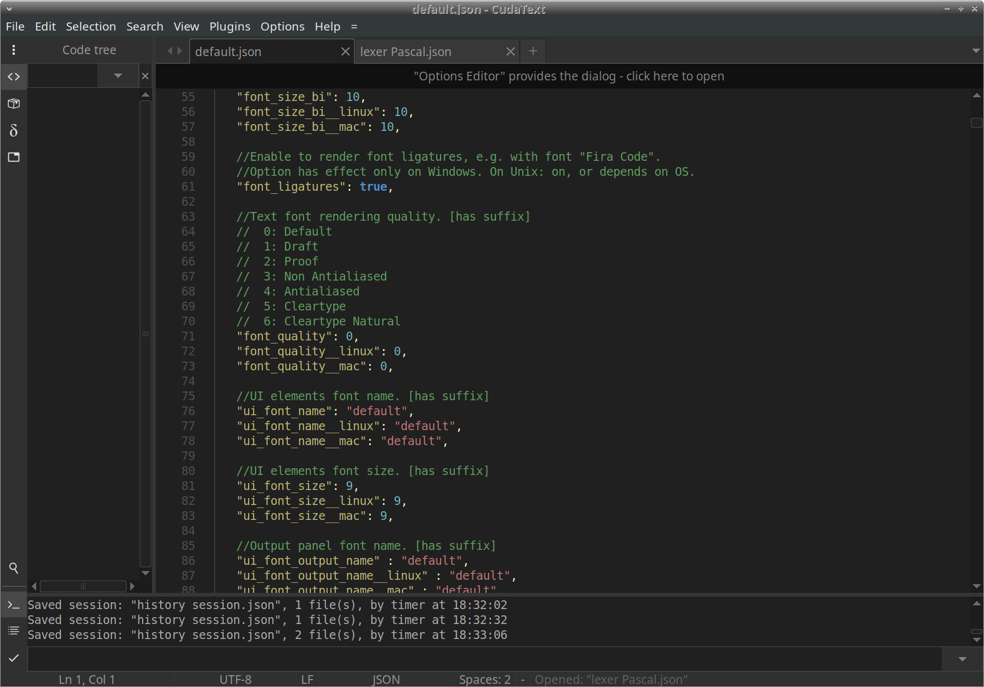
Task: Click the console command input field
Action: [x=484, y=659]
